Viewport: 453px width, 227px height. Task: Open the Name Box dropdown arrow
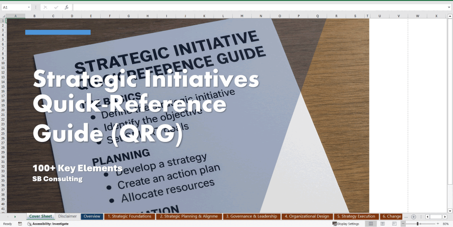tap(29, 8)
